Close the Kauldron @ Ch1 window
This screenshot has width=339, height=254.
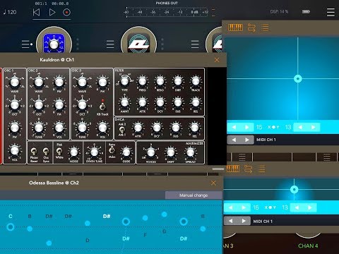pos(217,60)
